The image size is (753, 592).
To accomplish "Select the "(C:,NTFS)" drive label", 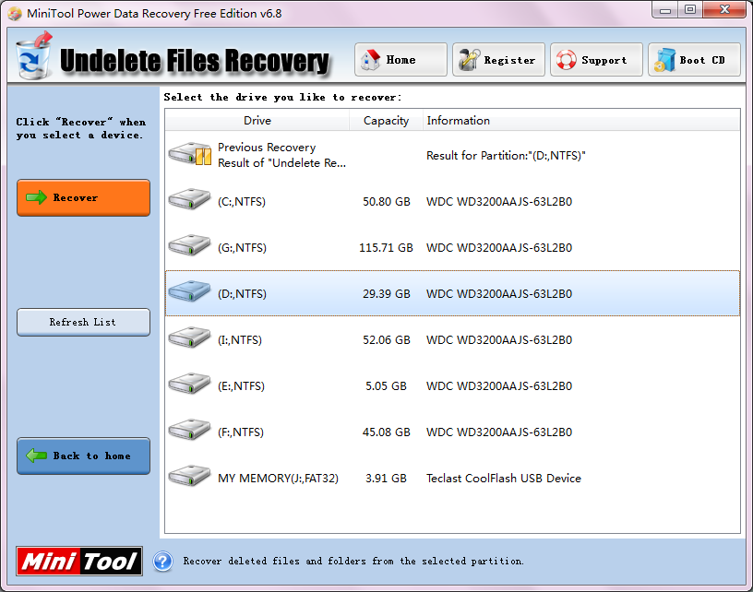I will click(x=242, y=202).
